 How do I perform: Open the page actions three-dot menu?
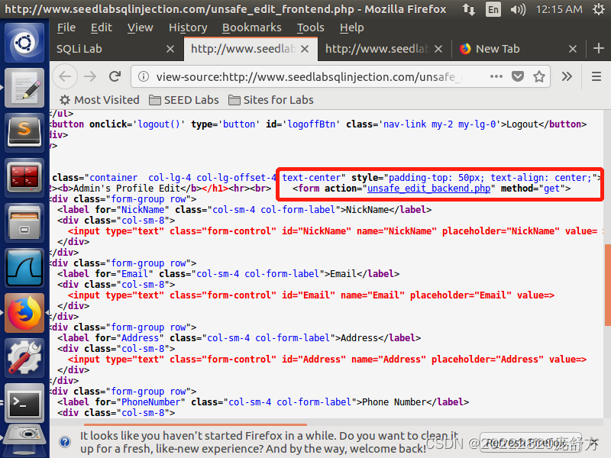pos(496,76)
